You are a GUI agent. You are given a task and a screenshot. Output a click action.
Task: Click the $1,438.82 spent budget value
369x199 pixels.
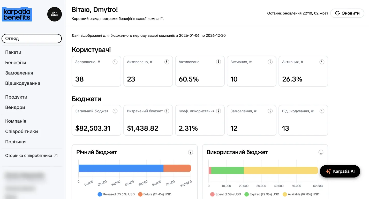tap(142, 128)
